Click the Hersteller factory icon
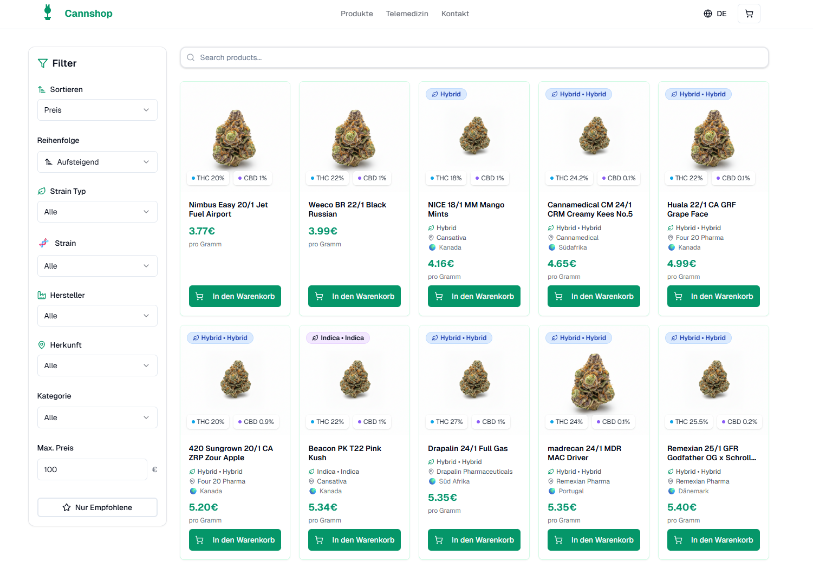 42,295
